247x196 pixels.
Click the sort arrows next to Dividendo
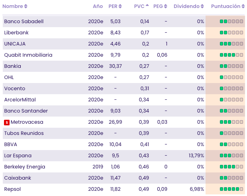pos(203,6)
